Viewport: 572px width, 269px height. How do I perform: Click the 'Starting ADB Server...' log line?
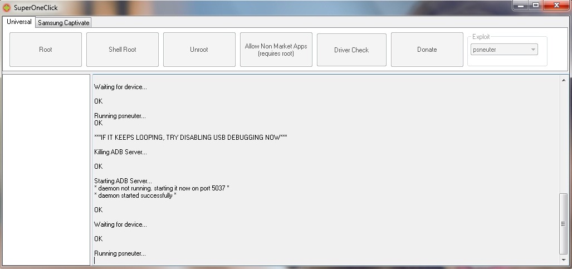[123, 180]
